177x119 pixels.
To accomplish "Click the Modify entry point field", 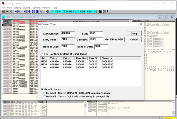I will pyautogui.click(x=96, y=39).
